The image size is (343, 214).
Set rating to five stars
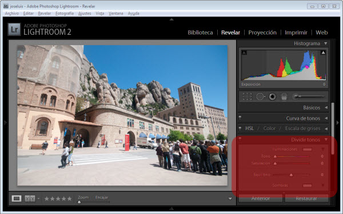69,199
